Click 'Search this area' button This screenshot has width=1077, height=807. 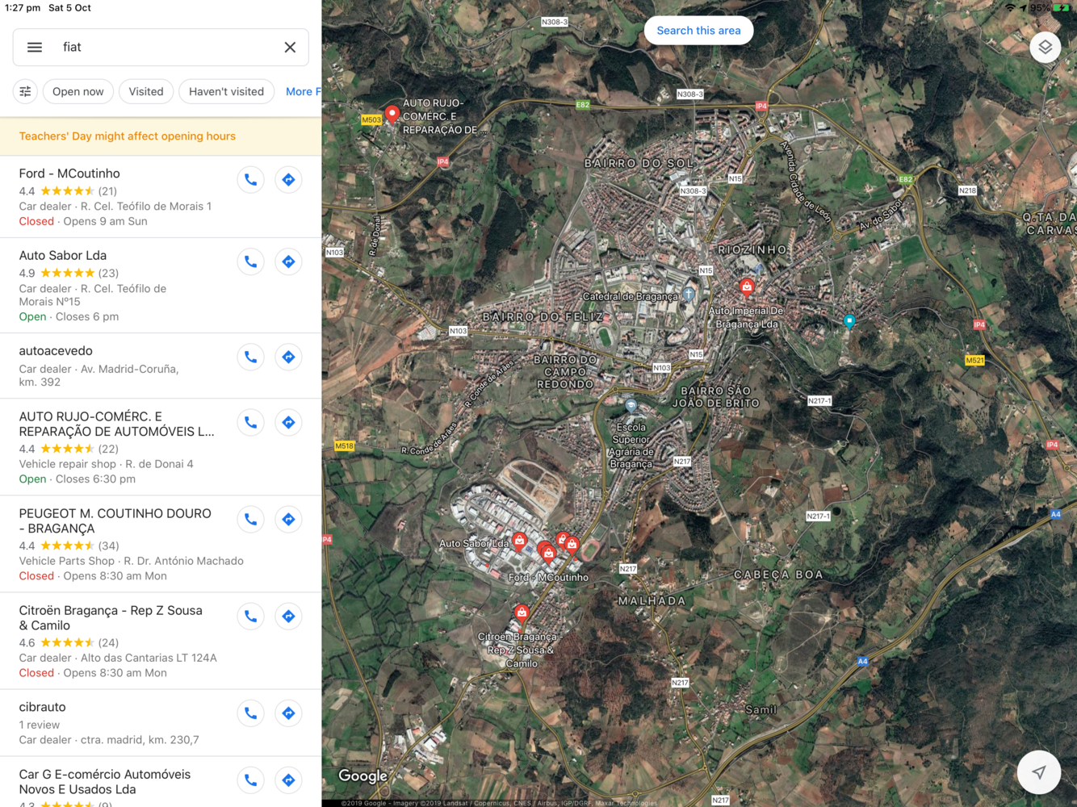698,31
